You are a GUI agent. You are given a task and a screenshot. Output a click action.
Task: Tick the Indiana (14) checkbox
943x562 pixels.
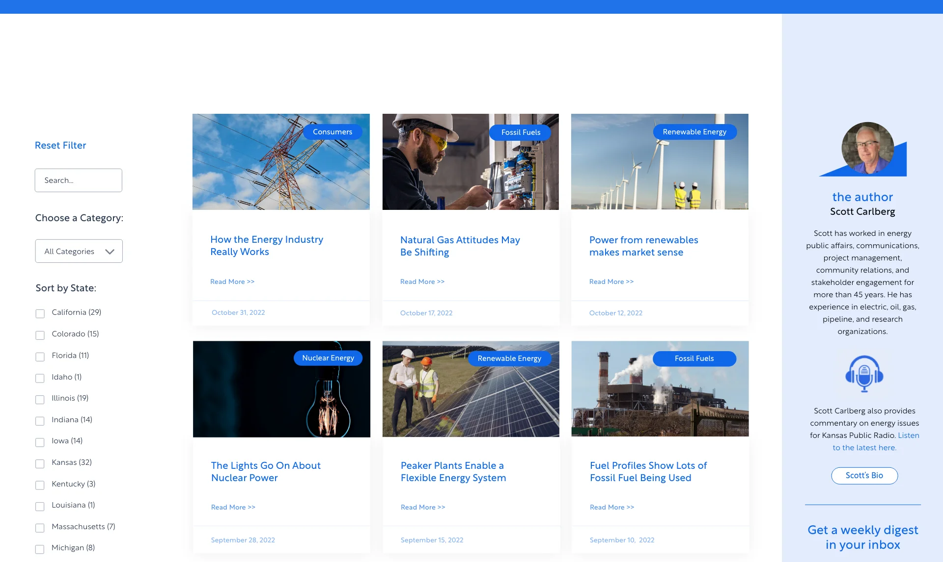(x=40, y=421)
